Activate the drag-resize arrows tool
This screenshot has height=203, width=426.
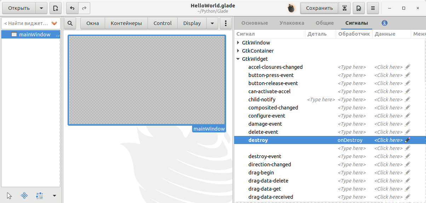pyautogui.click(x=24, y=196)
